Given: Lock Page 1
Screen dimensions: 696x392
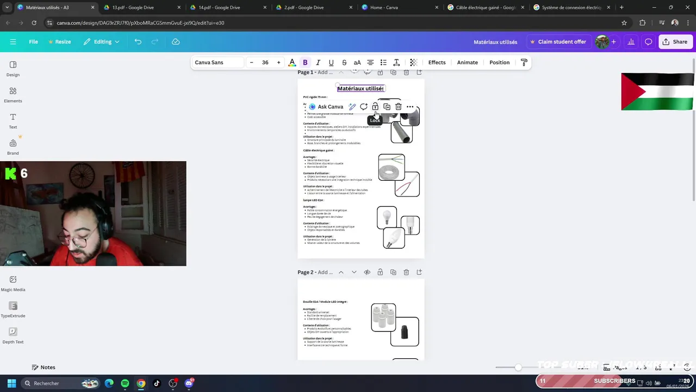Looking at the screenshot, I should point(380,72).
